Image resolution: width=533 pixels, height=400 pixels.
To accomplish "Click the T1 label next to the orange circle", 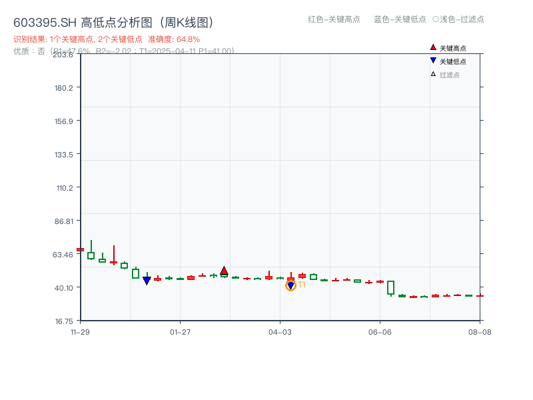I will point(301,285).
